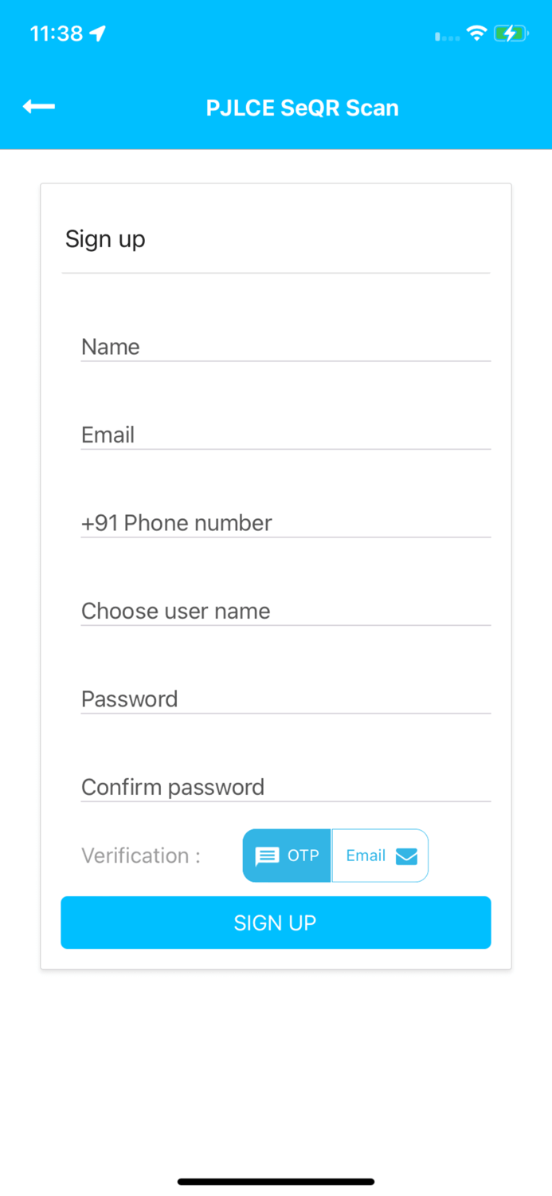Click the PJLCE SeQR Scan header title

[x=303, y=108]
